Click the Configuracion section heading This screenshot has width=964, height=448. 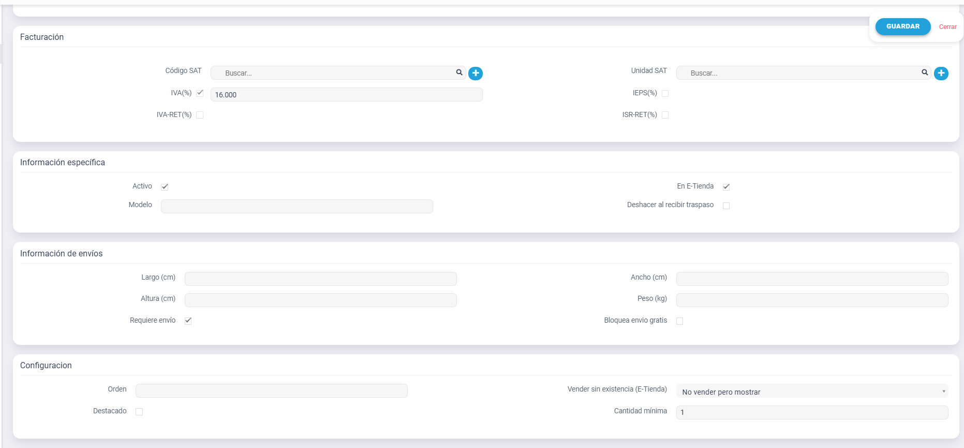point(46,366)
